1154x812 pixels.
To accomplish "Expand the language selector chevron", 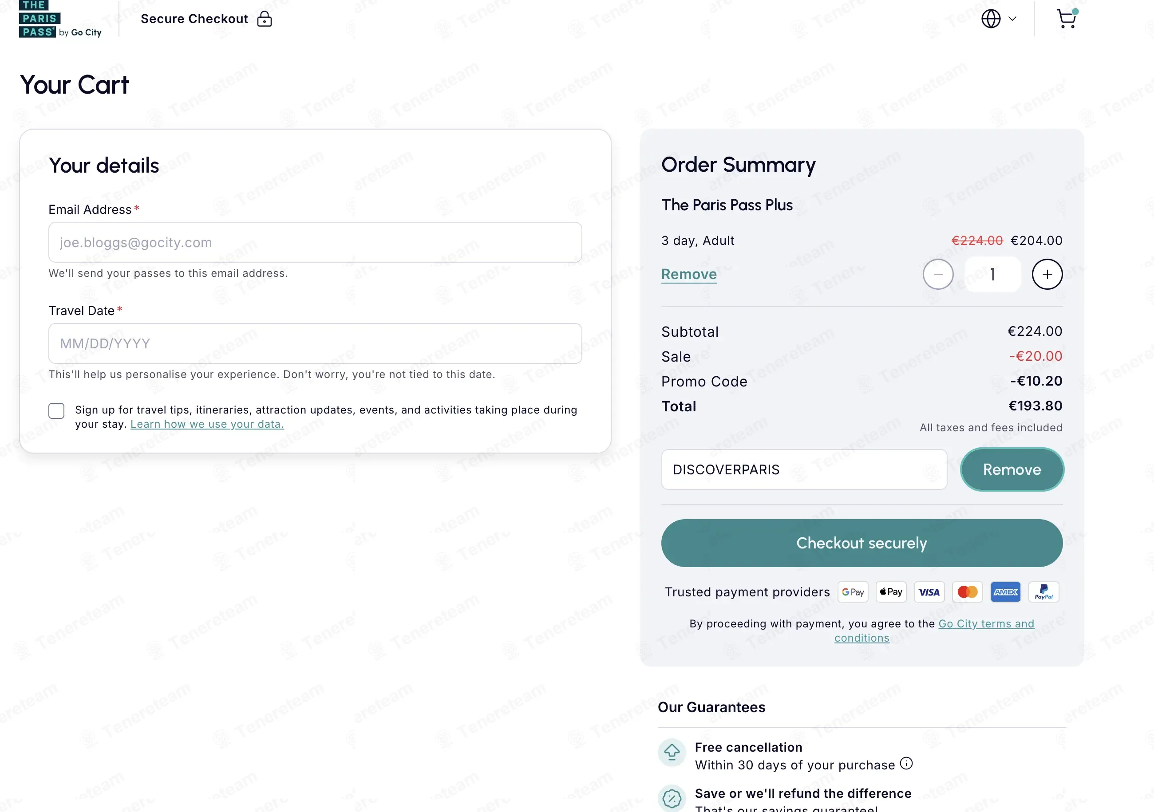I will (x=1013, y=19).
